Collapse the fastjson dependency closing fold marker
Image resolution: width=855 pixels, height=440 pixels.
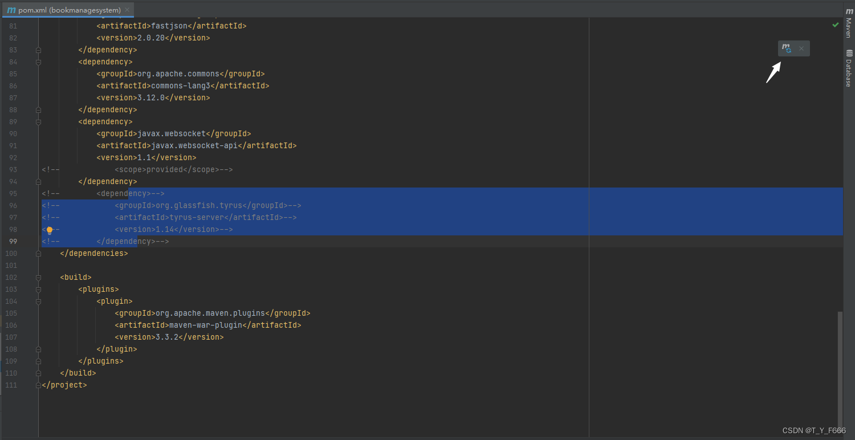pyautogui.click(x=38, y=50)
